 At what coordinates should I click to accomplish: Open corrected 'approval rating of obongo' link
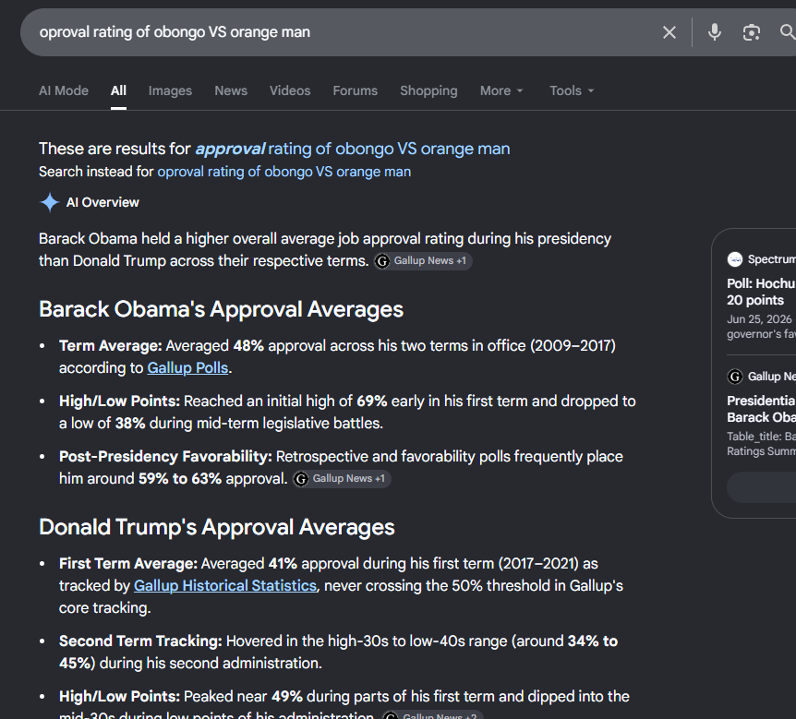pos(353,149)
